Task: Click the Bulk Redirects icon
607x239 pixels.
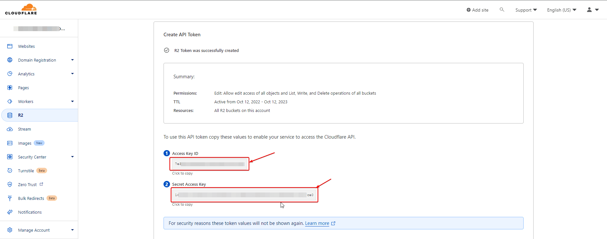Action: click(10, 198)
